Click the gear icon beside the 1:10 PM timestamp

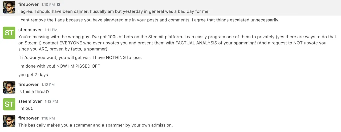pos(59,5)
